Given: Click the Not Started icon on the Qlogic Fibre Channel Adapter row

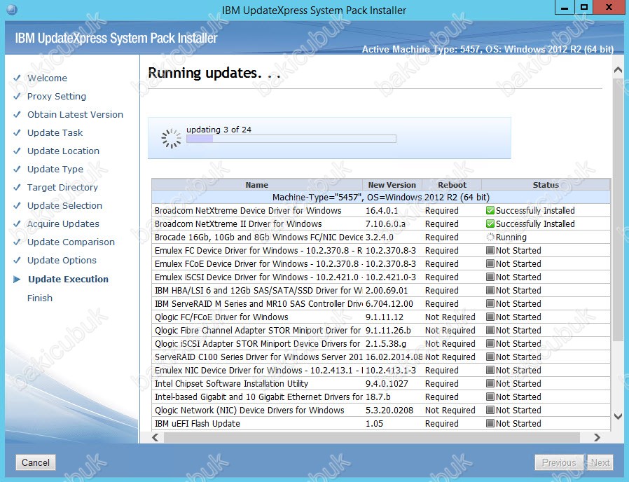Looking at the screenshot, I should point(490,330).
